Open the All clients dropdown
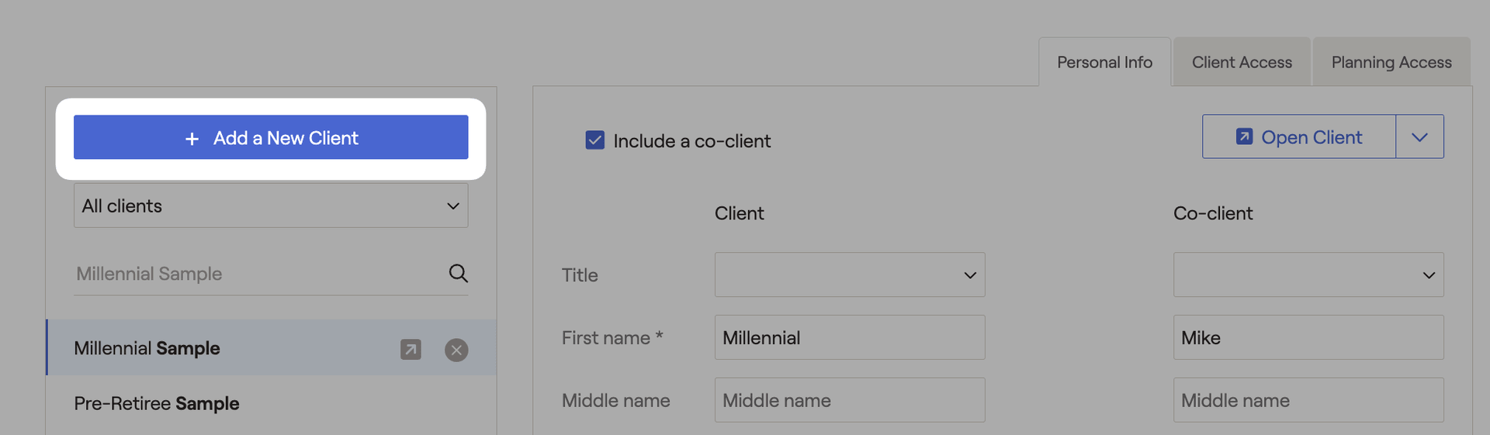Viewport: 1490px width, 435px height. click(271, 205)
